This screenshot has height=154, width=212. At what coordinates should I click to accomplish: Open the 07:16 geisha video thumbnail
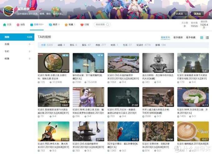tap(89, 97)
